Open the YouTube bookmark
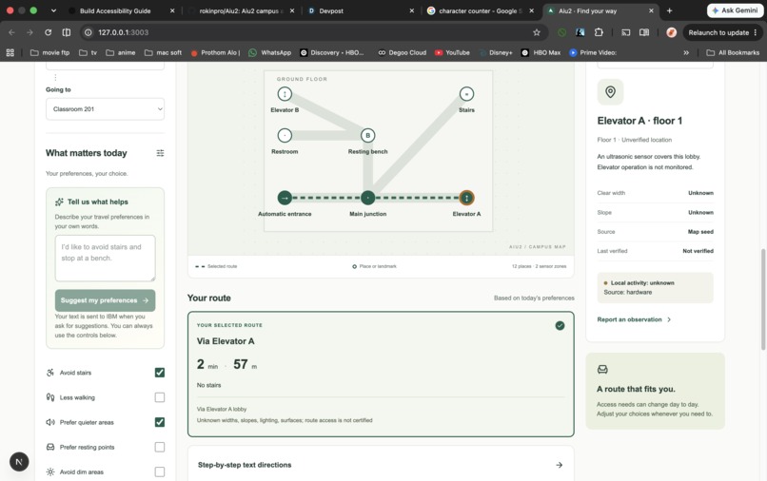This screenshot has width=767, height=481. pyautogui.click(x=452, y=52)
